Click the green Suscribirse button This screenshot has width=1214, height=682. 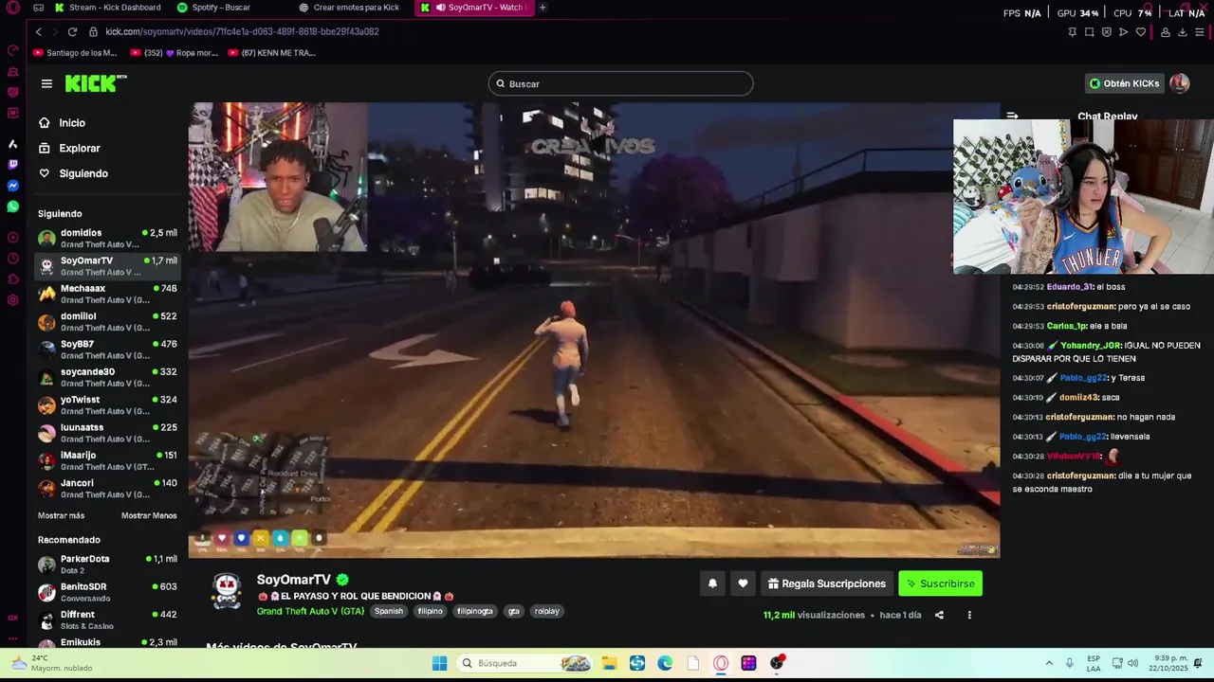pyautogui.click(x=940, y=583)
